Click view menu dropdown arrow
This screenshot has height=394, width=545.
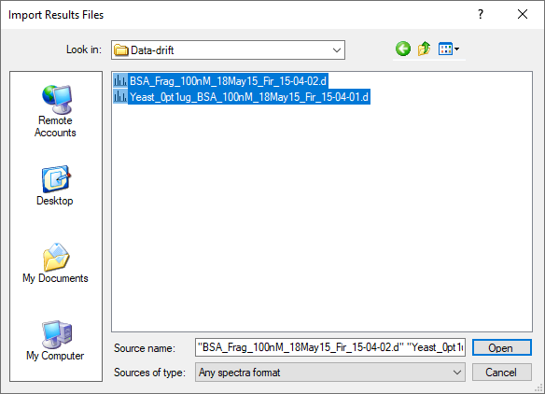(x=456, y=49)
